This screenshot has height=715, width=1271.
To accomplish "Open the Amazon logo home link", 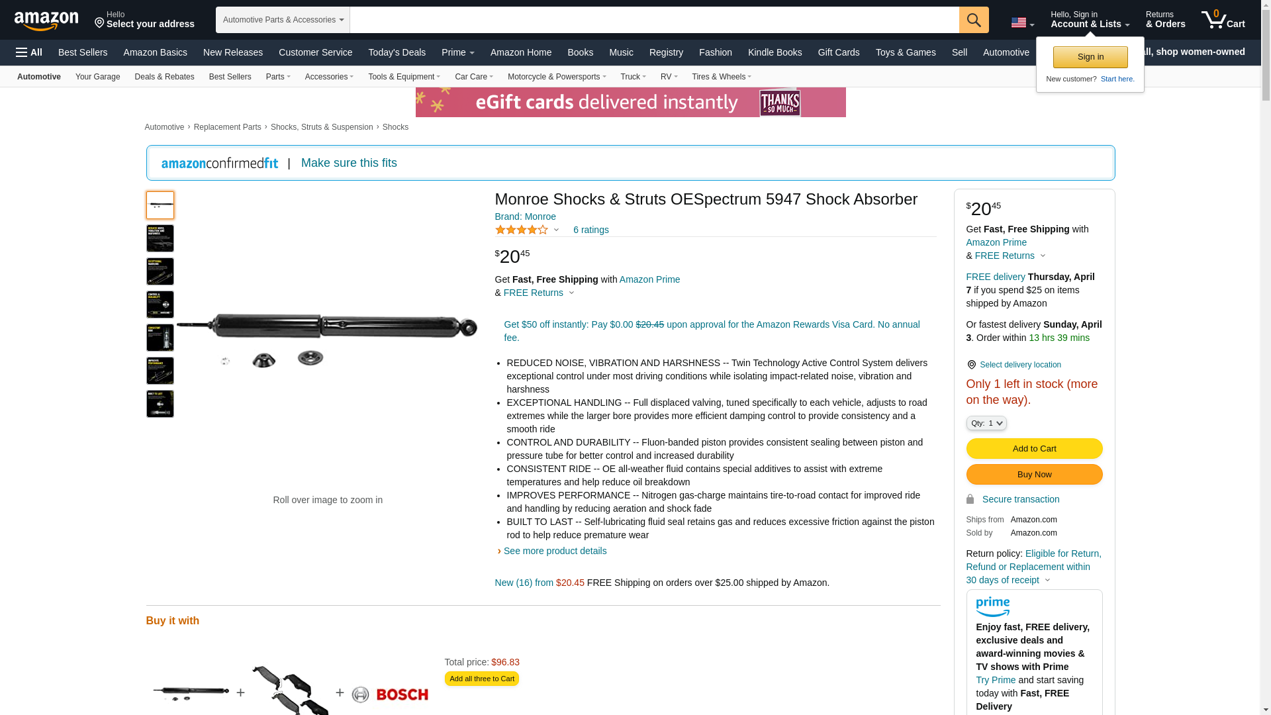I will (46, 21).
